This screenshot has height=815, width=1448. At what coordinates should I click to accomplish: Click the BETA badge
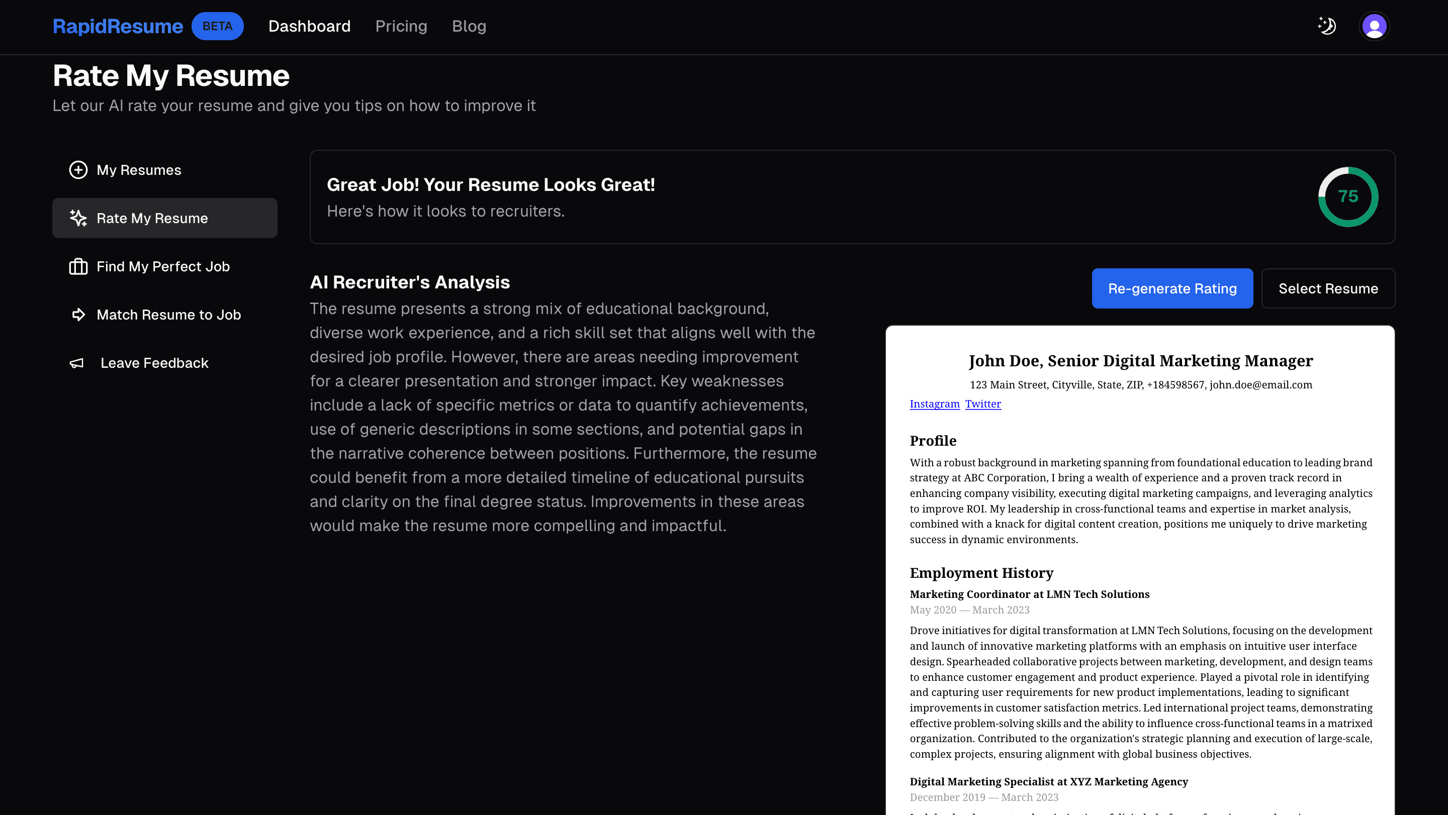click(x=218, y=26)
